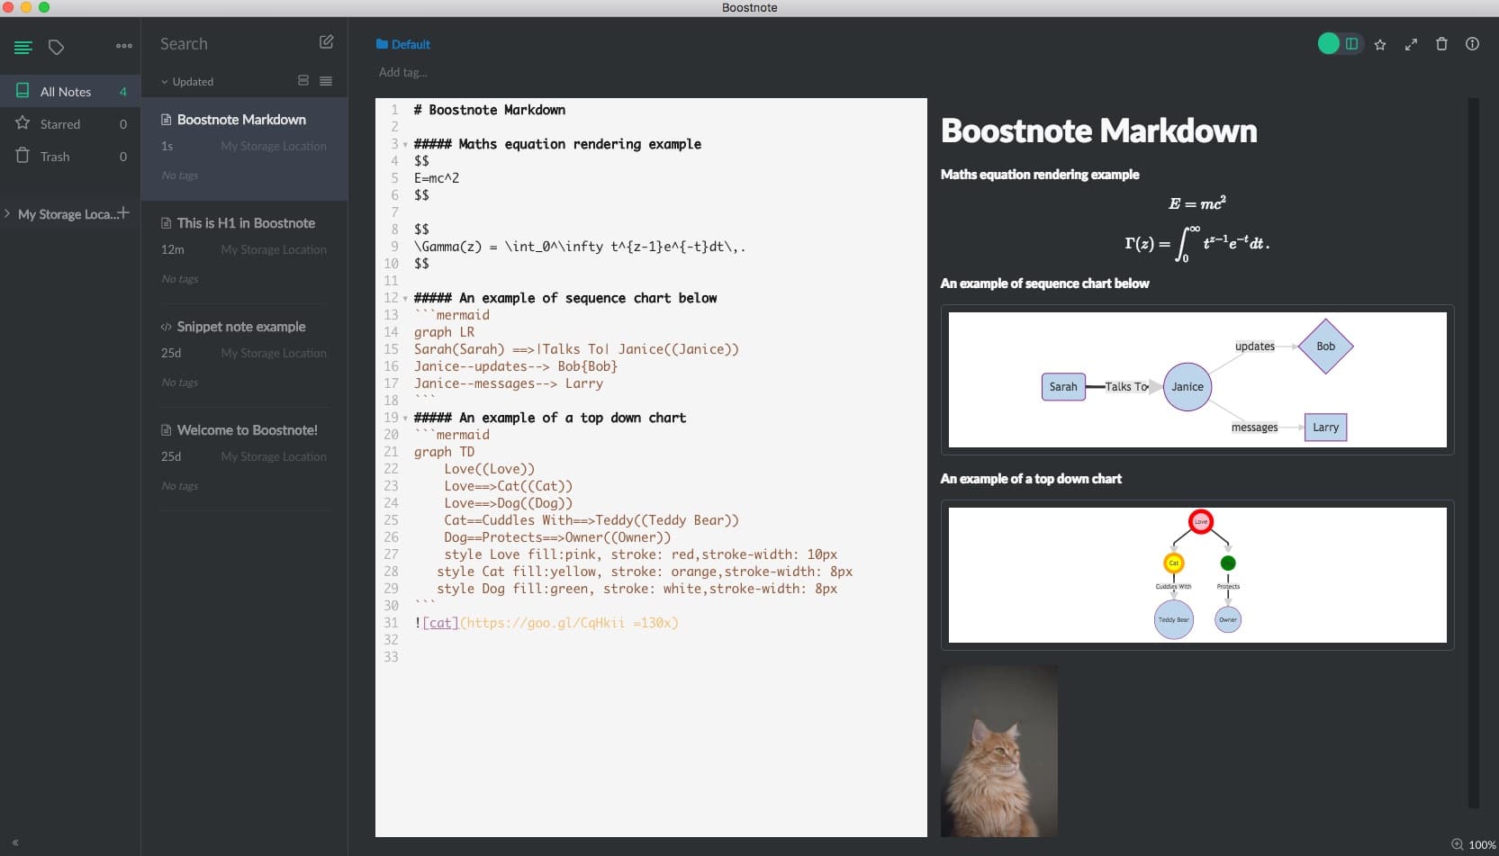Viewport: 1499px width, 856px height.
Task: Open the sidebar more options menu
Action: (124, 46)
